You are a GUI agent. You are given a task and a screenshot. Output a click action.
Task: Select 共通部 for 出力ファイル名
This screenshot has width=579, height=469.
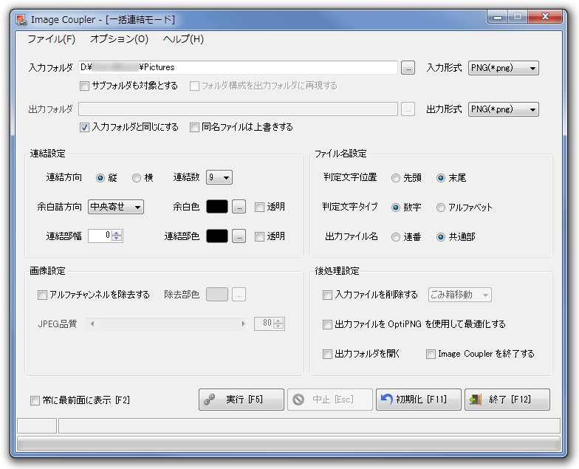pyautogui.click(x=440, y=237)
